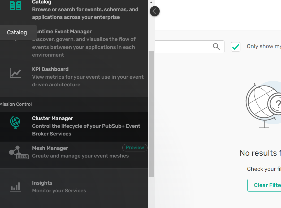Screen dimensions: 281x208
Task: Click the Insights bar chart icon
Action: click(15, 187)
